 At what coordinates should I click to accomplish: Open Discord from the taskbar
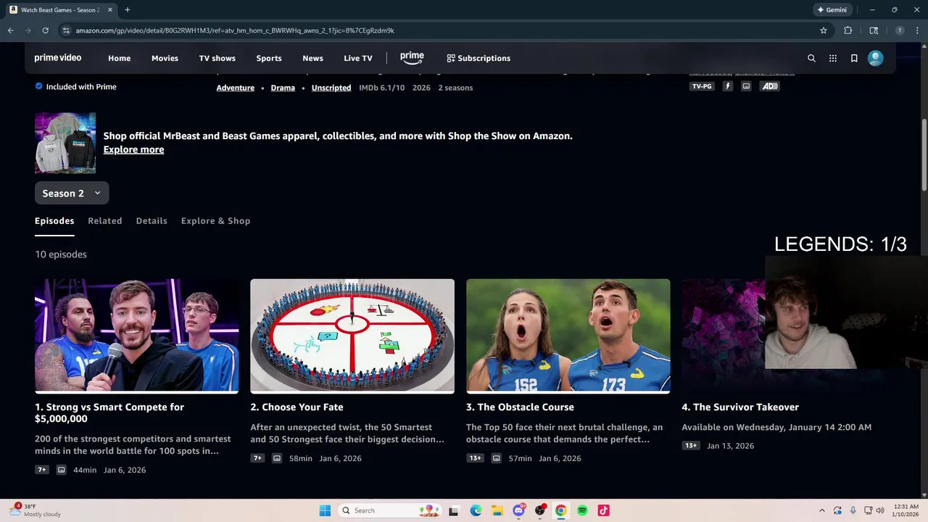pyautogui.click(x=518, y=510)
